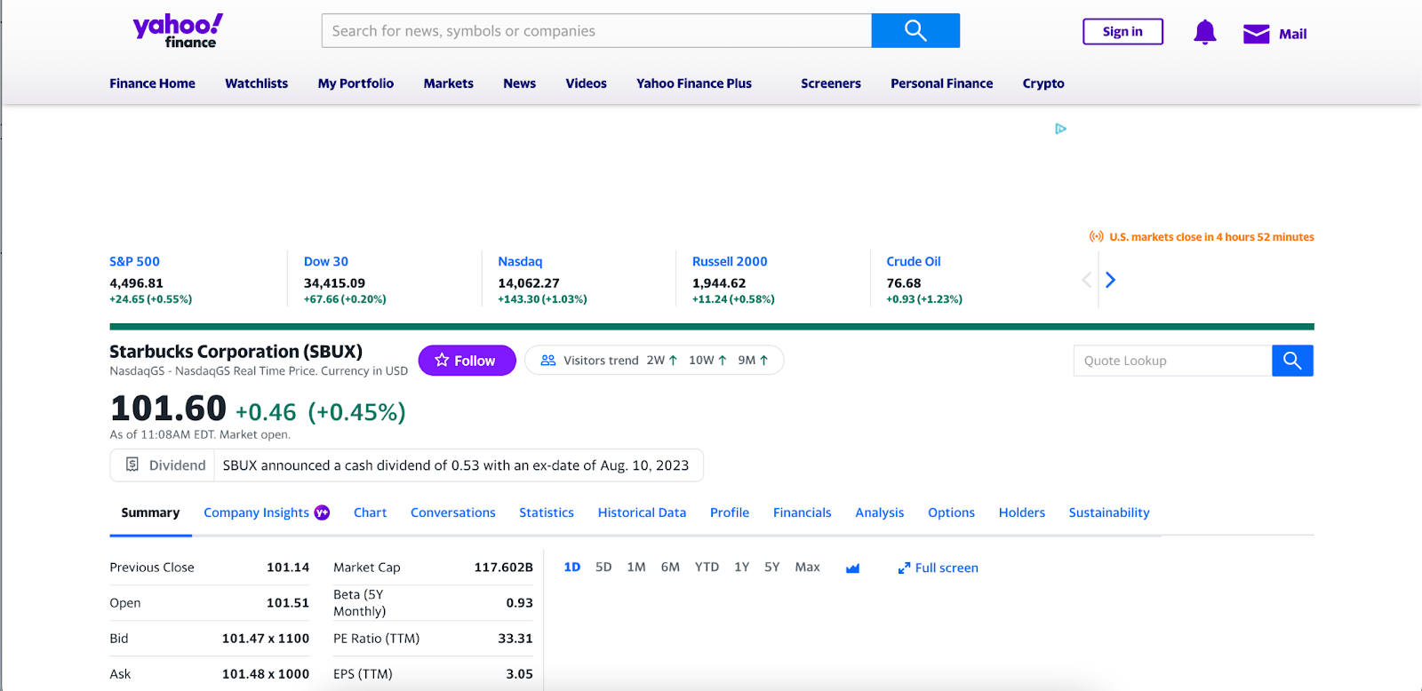This screenshot has width=1422, height=691.
Task: Open the Analysis tab
Action: [879, 512]
